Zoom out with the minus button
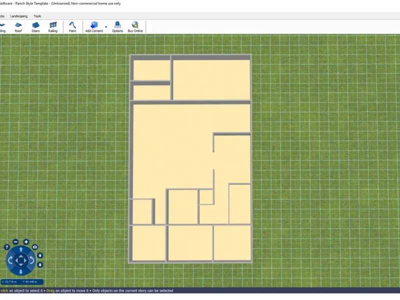 [15, 242]
